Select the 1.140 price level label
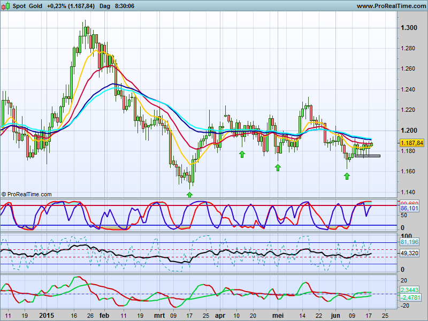This screenshot has height=321, width=428. point(408,192)
